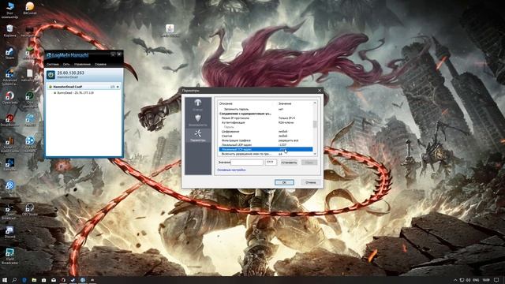Open This Computer desktop icon

coord(9,9)
